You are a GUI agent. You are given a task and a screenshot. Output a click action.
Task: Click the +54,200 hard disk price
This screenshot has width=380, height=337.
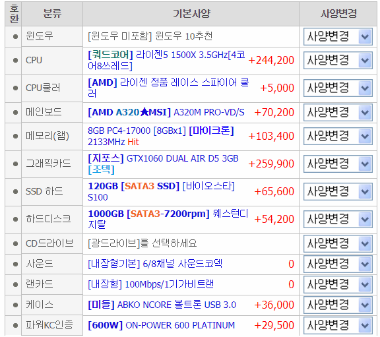[x=274, y=219]
